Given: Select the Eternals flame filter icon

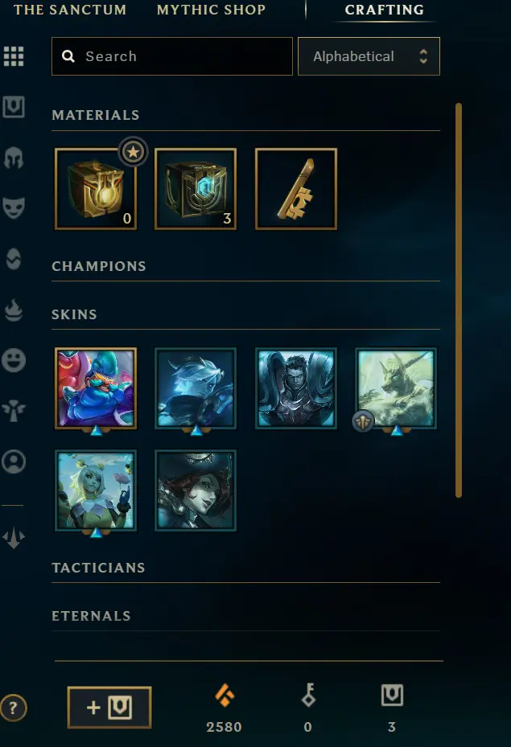Looking at the screenshot, I should coord(14,310).
